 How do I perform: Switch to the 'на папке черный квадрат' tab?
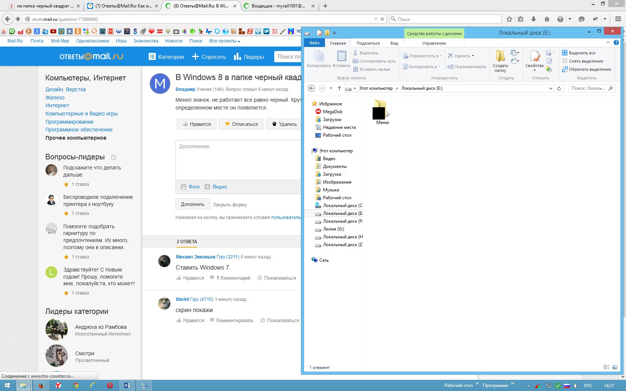pos(45,6)
